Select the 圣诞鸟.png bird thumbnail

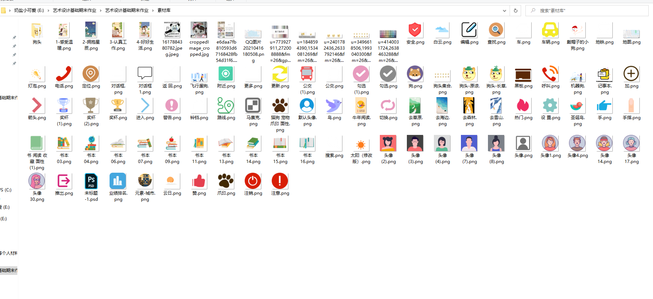click(577, 106)
